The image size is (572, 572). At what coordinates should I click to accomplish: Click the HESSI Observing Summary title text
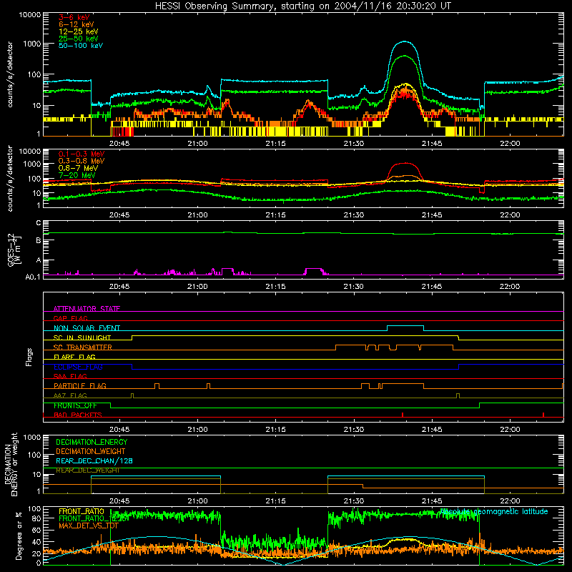[302, 6]
